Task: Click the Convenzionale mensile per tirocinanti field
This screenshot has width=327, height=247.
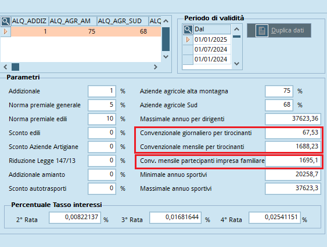Action: [x=293, y=147]
